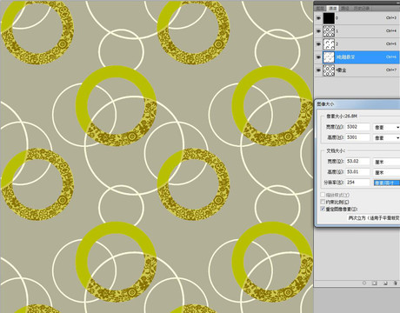Enable 约束比例 (Constrain Proportions) checkbox
Image resolution: width=400 pixels, height=313 pixels.
tap(323, 202)
